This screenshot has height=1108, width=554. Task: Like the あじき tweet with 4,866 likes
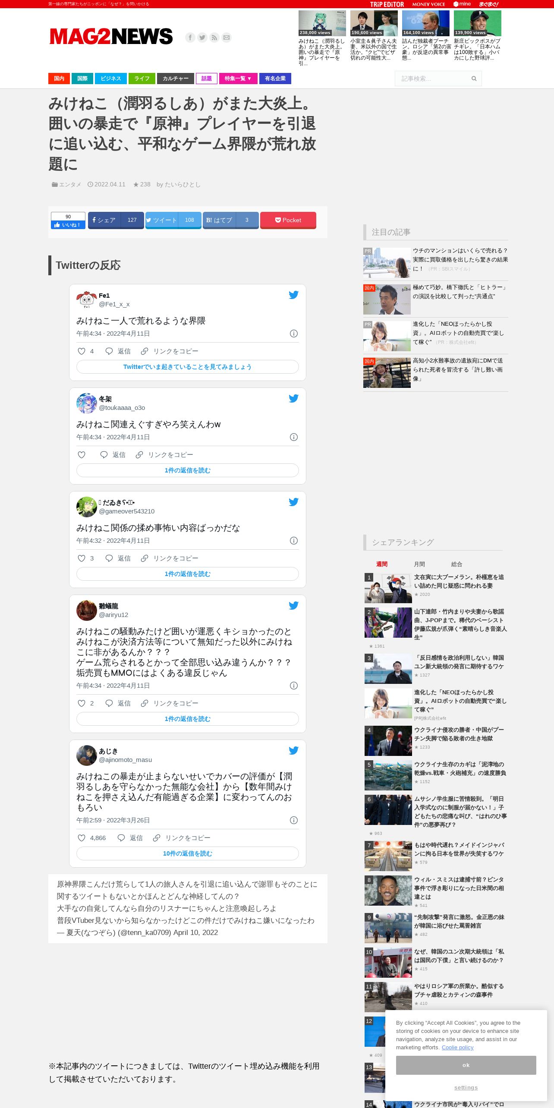coord(82,838)
